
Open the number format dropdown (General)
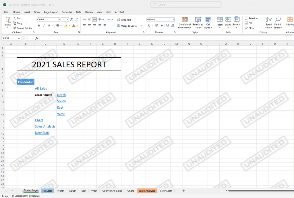tap(173, 20)
